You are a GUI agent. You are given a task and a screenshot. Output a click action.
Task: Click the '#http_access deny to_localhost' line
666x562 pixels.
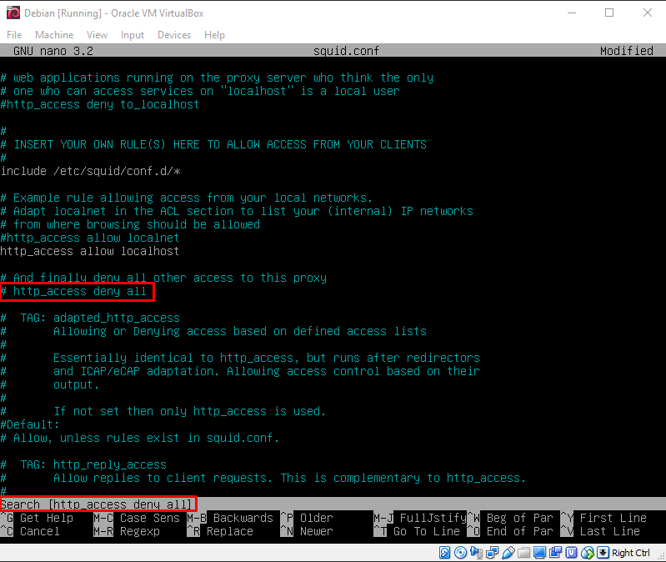[100, 104]
